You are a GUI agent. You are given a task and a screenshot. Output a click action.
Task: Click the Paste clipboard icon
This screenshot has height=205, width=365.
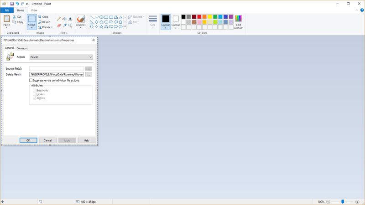6,18
